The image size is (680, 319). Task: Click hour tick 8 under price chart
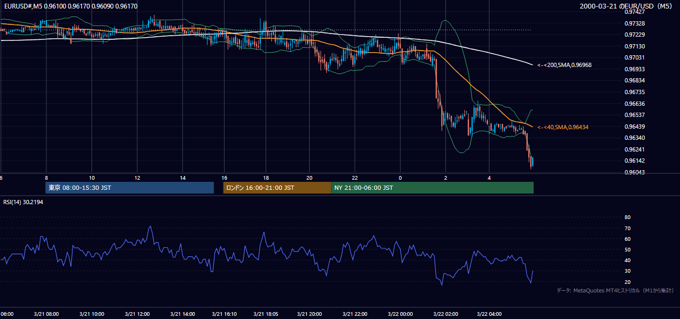click(x=47, y=178)
